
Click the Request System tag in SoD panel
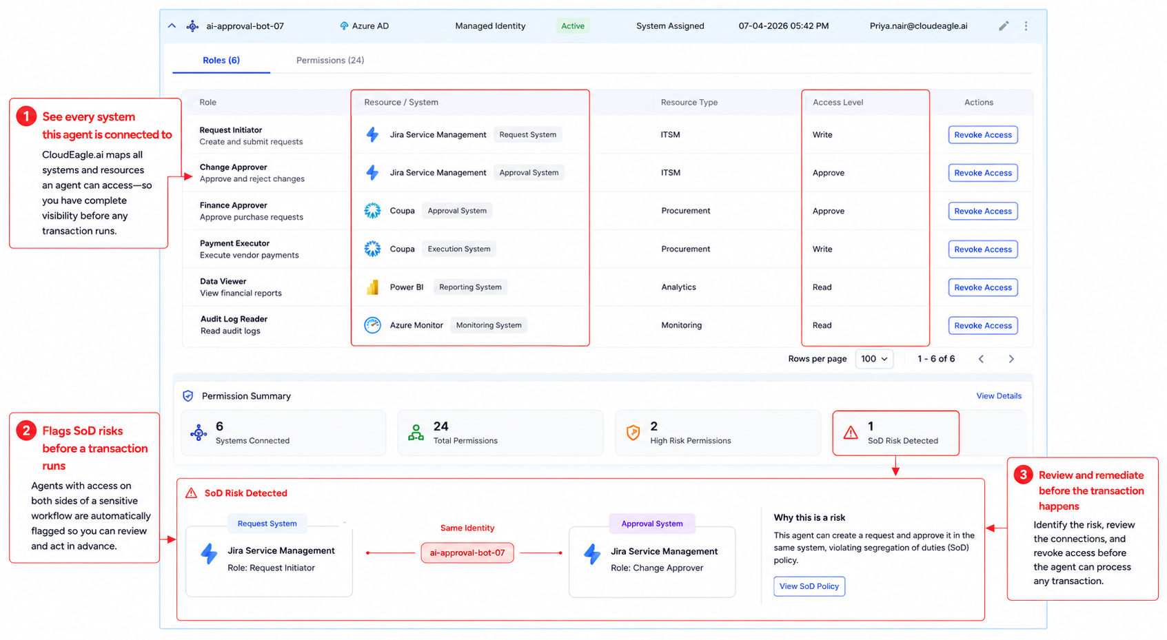267,524
